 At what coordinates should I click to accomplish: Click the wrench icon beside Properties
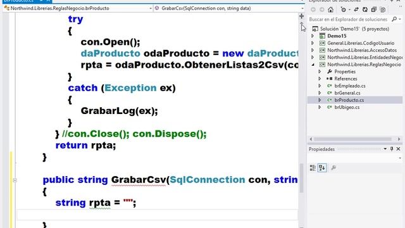pyautogui.click(x=329, y=72)
